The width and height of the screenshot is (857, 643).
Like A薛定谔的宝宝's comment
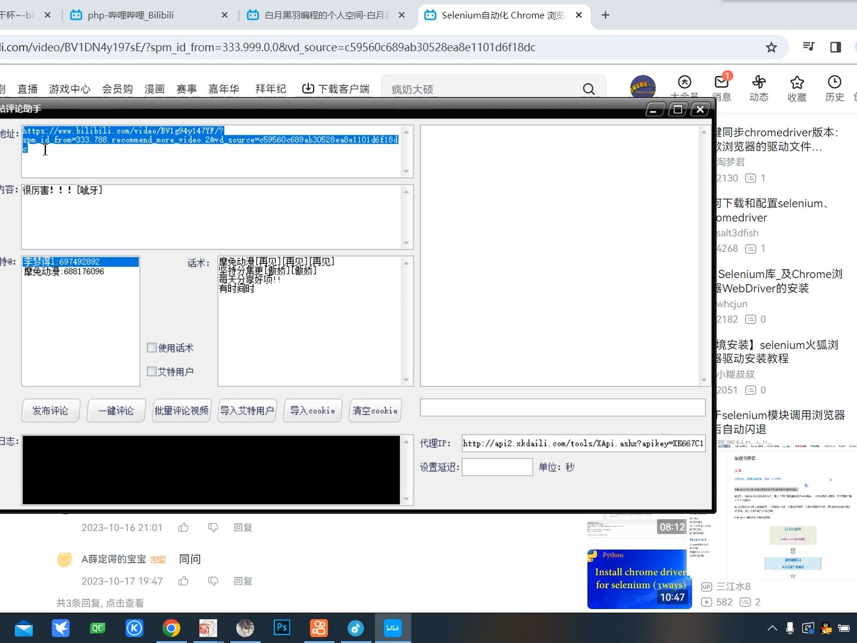(x=183, y=581)
